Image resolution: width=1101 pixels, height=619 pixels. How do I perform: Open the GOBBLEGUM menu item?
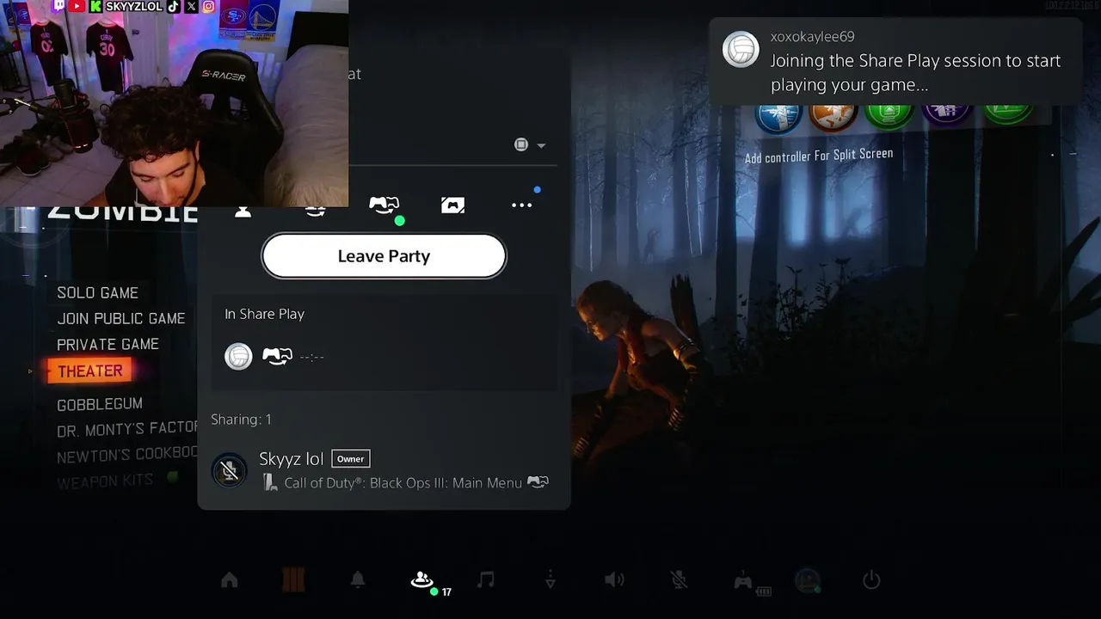100,404
